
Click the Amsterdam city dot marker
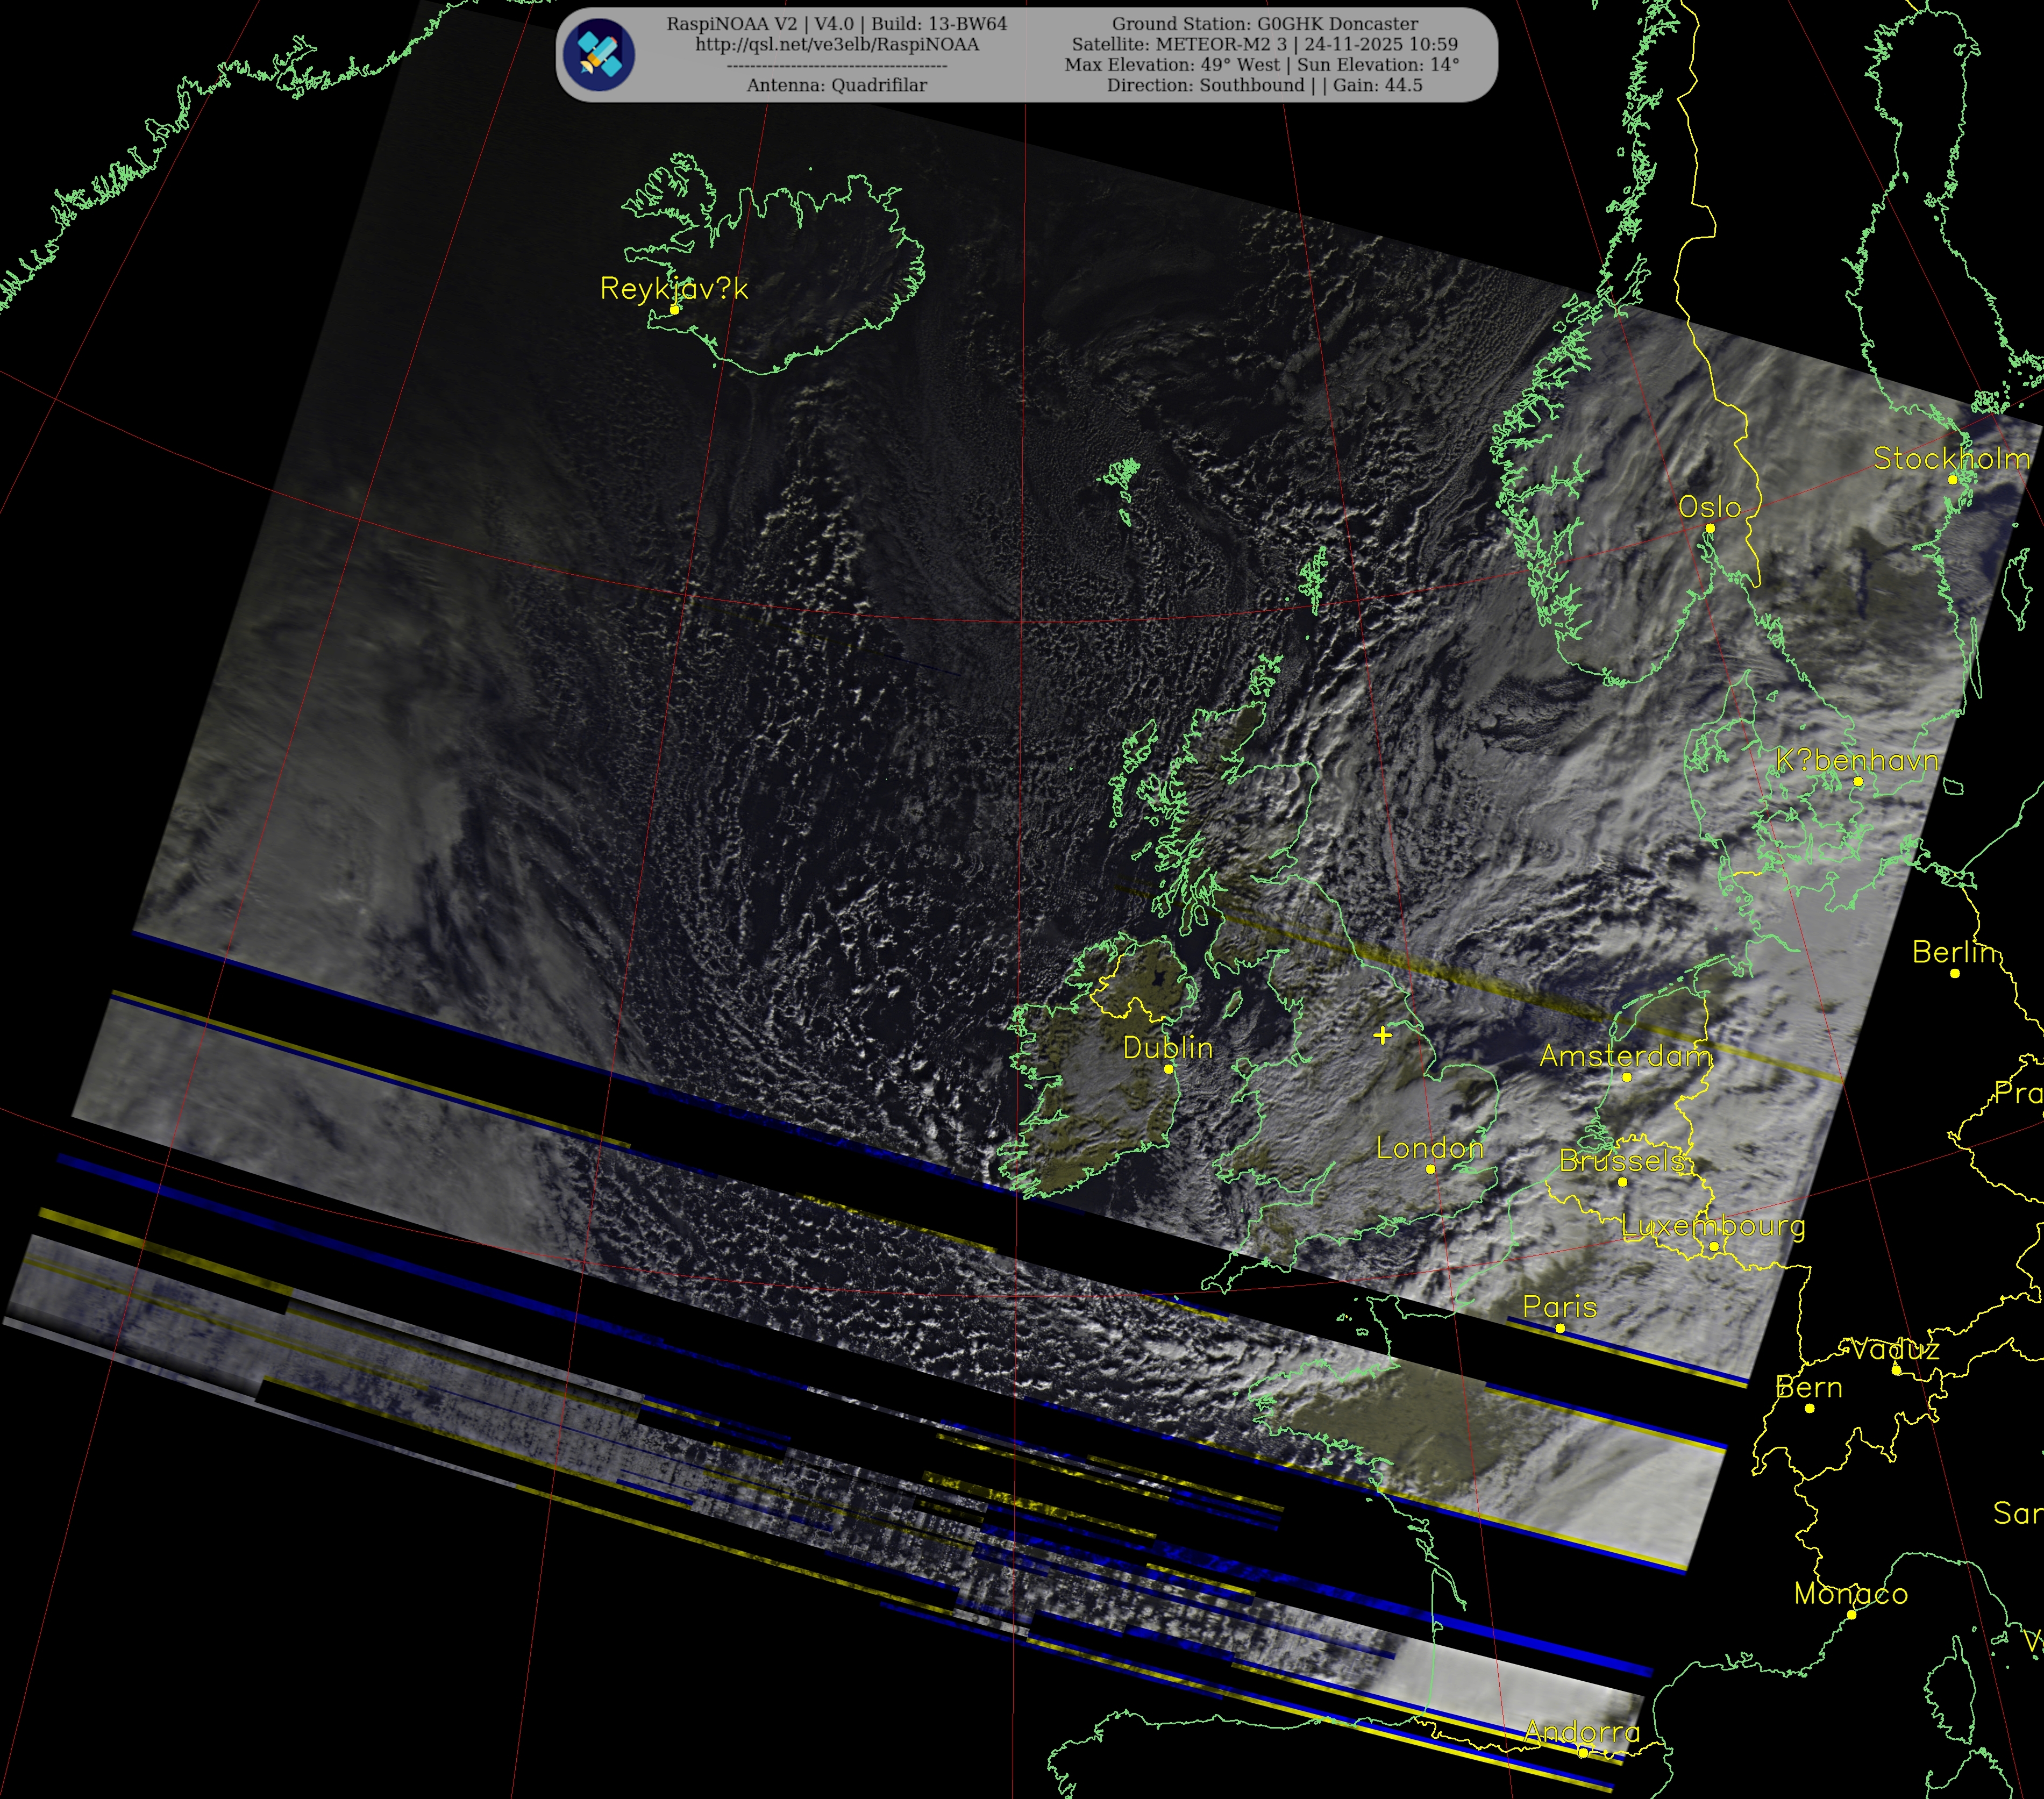tap(1627, 1077)
